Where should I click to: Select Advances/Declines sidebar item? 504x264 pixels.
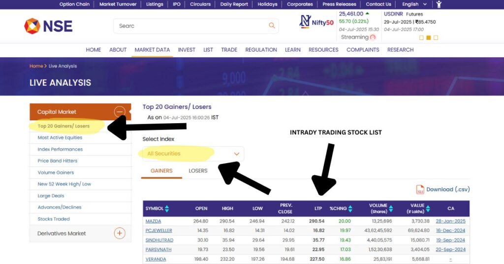pos(60,207)
